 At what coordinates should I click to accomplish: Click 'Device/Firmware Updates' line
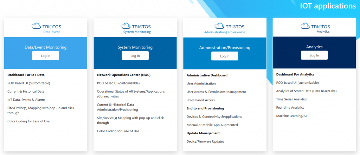click(205, 141)
